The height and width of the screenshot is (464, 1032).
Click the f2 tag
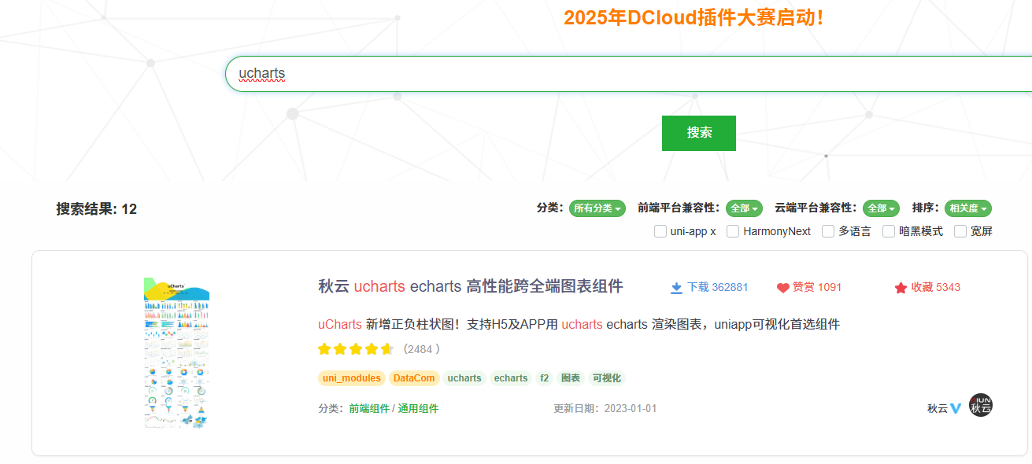coord(545,378)
